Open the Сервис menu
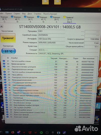 (x=17, y=13)
